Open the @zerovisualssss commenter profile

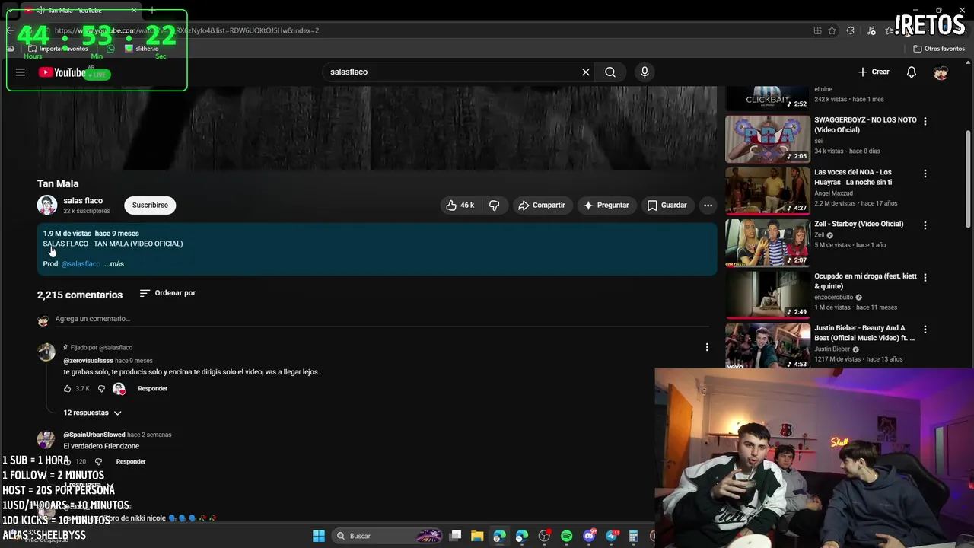tap(88, 360)
